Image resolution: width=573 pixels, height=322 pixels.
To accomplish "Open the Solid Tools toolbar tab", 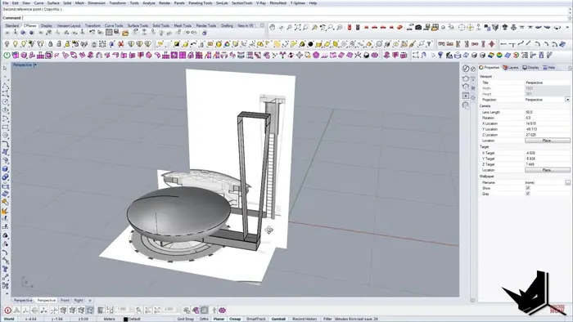I will click(161, 25).
